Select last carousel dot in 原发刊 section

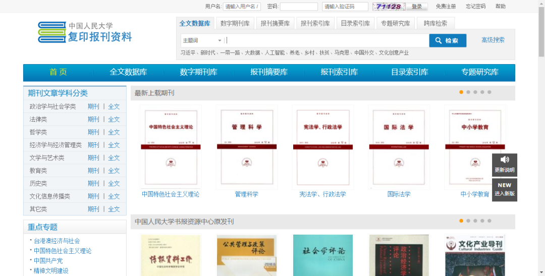(x=489, y=220)
